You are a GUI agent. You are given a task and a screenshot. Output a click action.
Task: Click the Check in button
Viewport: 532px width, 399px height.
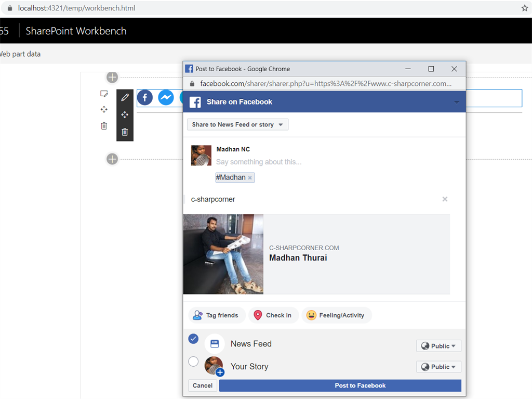click(273, 315)
